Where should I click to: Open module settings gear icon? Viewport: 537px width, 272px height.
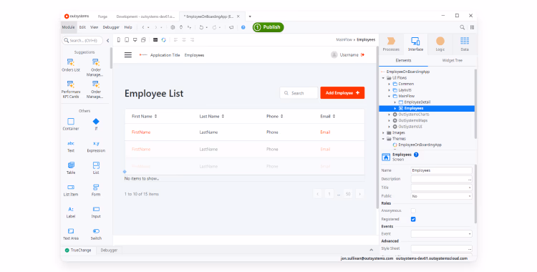[173, 27]
